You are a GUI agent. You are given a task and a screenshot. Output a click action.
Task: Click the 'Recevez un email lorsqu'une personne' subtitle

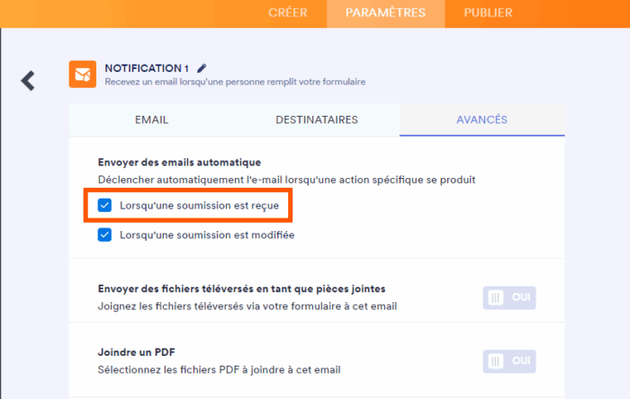(235, 82)
